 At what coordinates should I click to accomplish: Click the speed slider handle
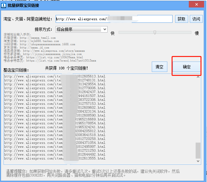pos(155,32)
